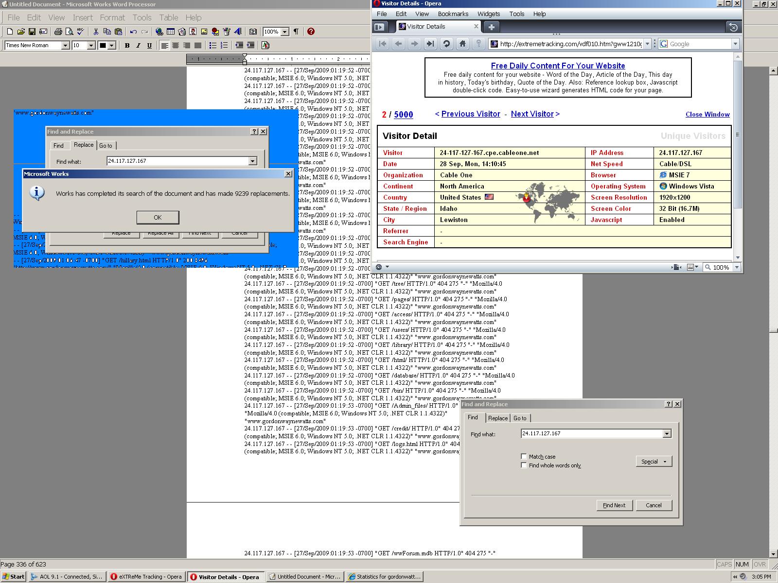Open the Works Insert menu

tap(83, 17)
